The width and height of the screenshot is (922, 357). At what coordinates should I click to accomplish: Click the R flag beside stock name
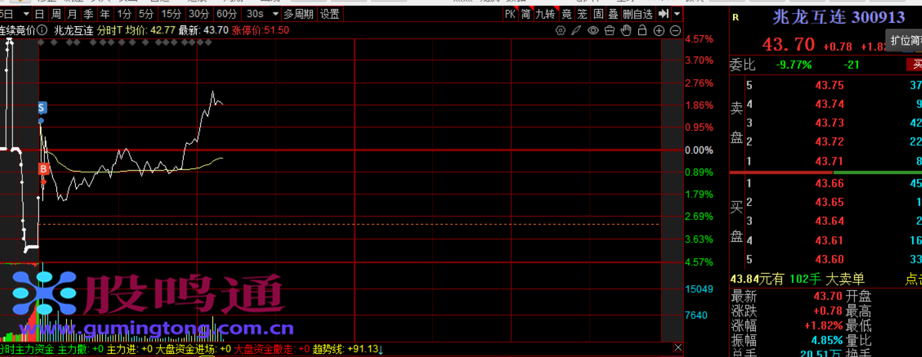[x=736, y=18]
